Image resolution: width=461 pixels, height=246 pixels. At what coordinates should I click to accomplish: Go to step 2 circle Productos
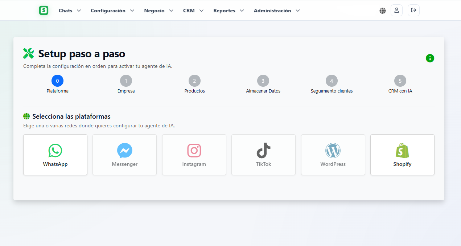click(194, 81)
